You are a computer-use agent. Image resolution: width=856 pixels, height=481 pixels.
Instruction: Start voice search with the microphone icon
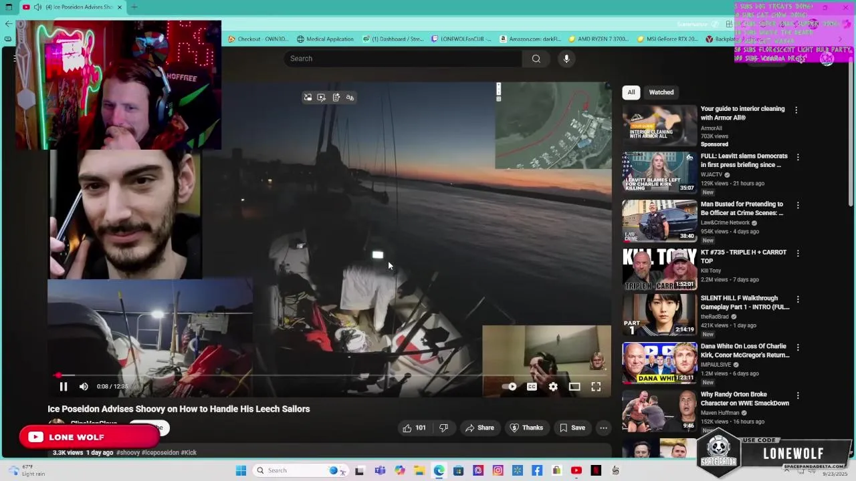point(566,58)
